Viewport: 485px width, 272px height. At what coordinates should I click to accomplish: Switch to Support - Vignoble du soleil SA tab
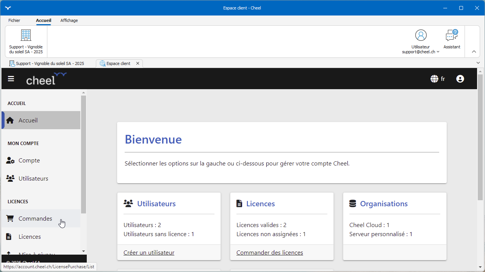[x=47, y=63]
